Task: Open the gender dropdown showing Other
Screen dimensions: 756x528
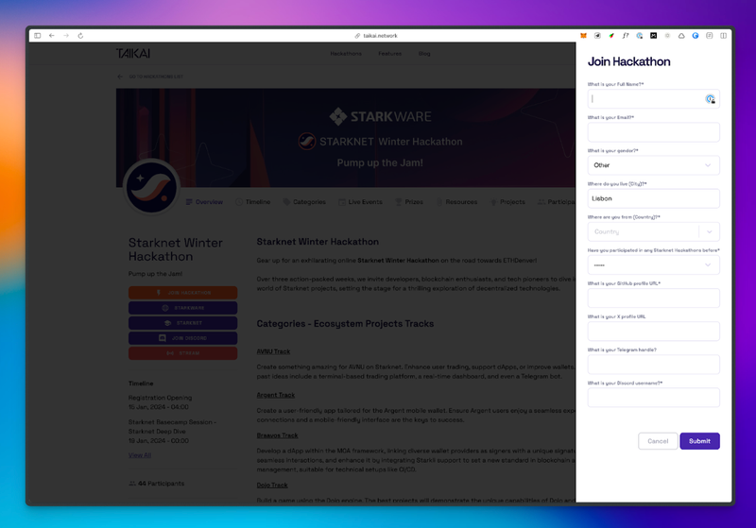Action: pos(653,165)
